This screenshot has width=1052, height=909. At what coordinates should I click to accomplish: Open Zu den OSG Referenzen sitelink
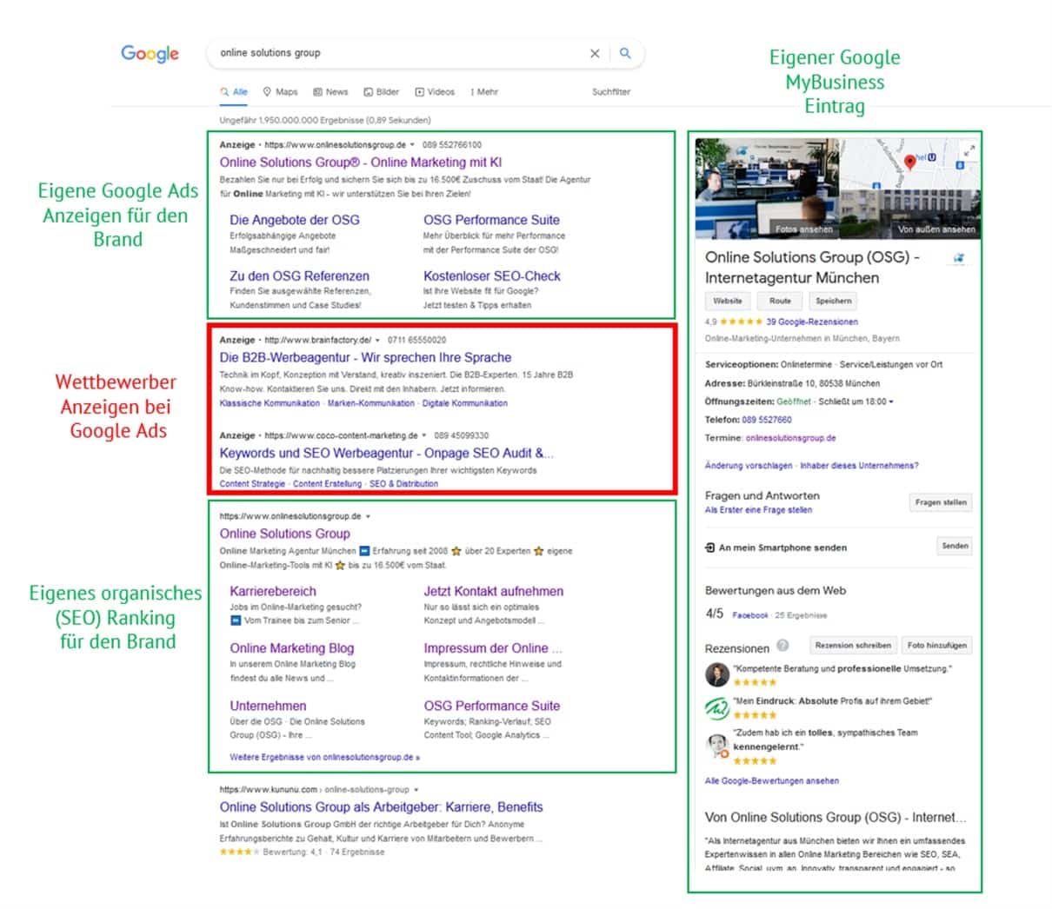(x=299, y=275)
